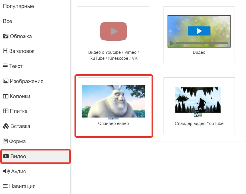The image size is (246, 194).
Task: Click the picture icon beside Изображения
Action: point(6,81)
